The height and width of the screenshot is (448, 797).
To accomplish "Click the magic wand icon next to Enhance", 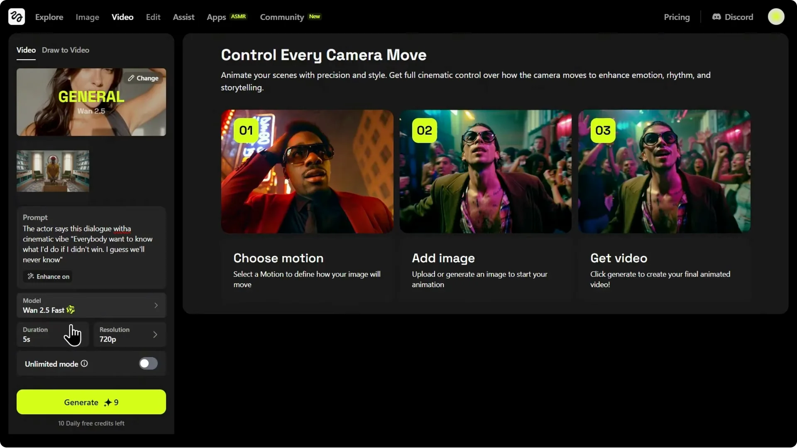I will click(31, 276).
